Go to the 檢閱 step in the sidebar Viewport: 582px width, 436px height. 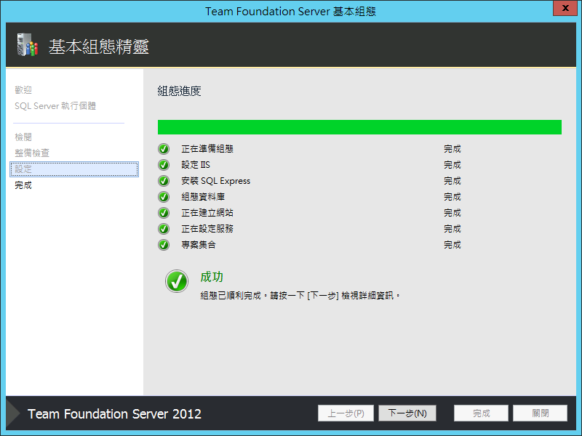click(23, 137)
